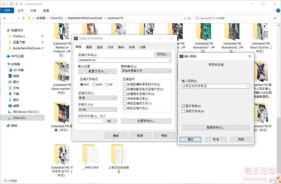Open 网络 in navigation pane
Image resolution: width=281 pixels, height=184 pixels.
click(14, 126)
